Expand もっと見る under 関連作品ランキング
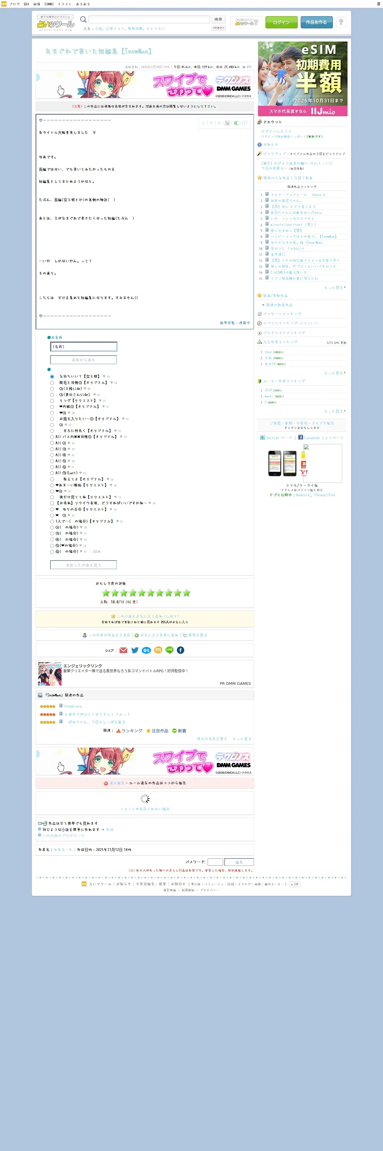383x1151 pixels. point(334,287)
